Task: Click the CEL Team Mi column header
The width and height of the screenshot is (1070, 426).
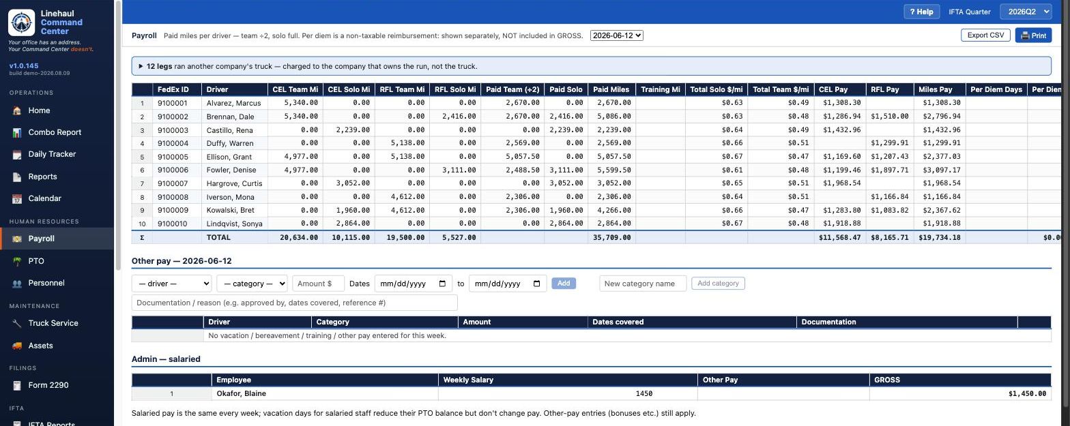Action: tap(295, 89)
